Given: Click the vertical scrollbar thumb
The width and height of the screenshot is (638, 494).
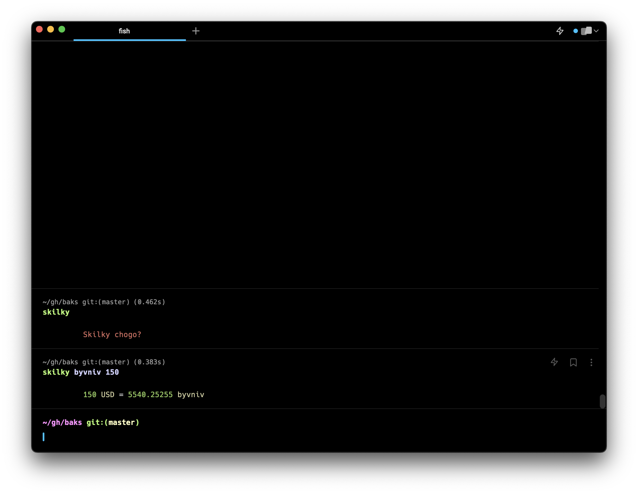Looking at the screenshot, I should [x=602, y=401].
